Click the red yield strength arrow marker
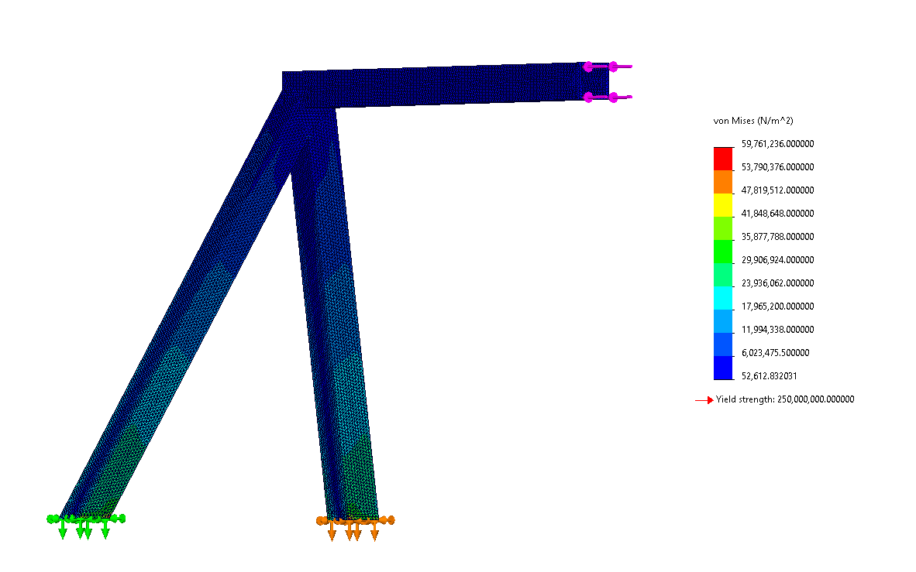 coord(704,400)
